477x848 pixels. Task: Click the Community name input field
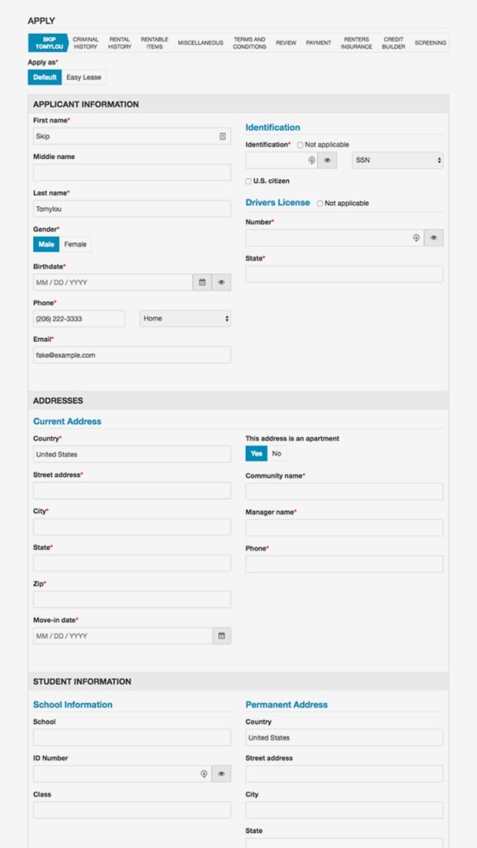point(344,492)
